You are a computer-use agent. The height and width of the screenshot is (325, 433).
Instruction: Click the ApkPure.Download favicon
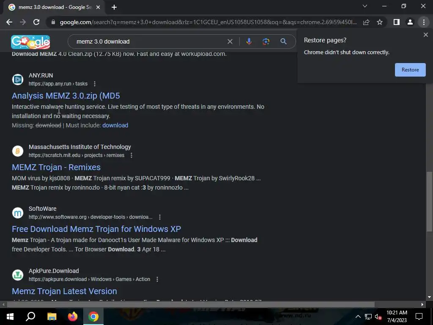[x=18, y=275]
